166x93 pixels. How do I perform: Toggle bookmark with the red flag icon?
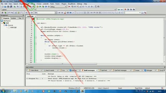coord(125,10)
